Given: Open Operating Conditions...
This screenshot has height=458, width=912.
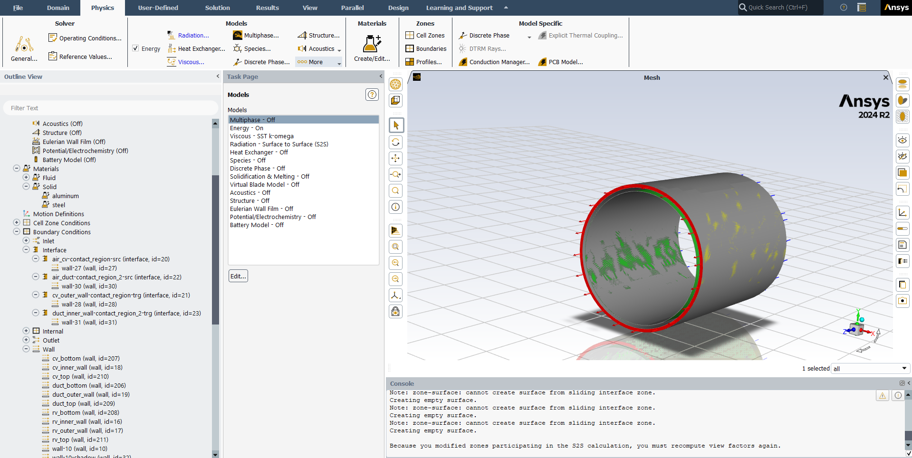Looking at the screenshot, I should [85, 38].
